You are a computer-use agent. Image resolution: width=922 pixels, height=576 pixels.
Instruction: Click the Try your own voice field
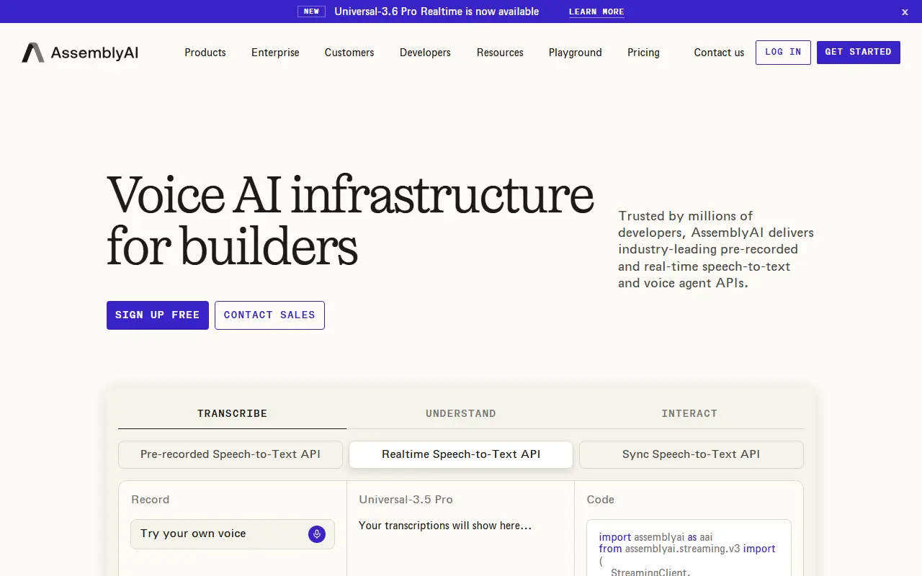coord(233,534)
